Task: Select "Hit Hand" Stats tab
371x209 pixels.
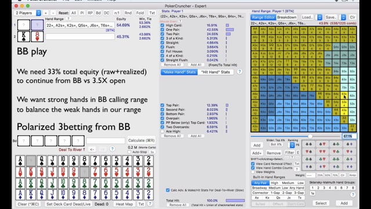Action: (216, 72)
